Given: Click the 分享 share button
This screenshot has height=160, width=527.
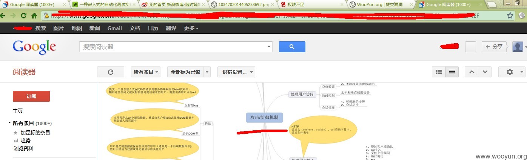Looking at the screenshot, I should point(495,47).
